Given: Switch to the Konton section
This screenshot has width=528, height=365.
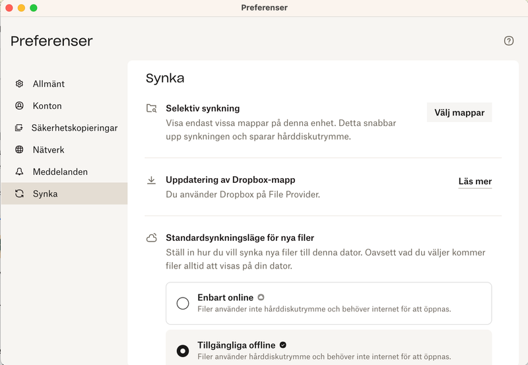Looking at the screenshot, I should pyautogui.click(x=48, y=106).
